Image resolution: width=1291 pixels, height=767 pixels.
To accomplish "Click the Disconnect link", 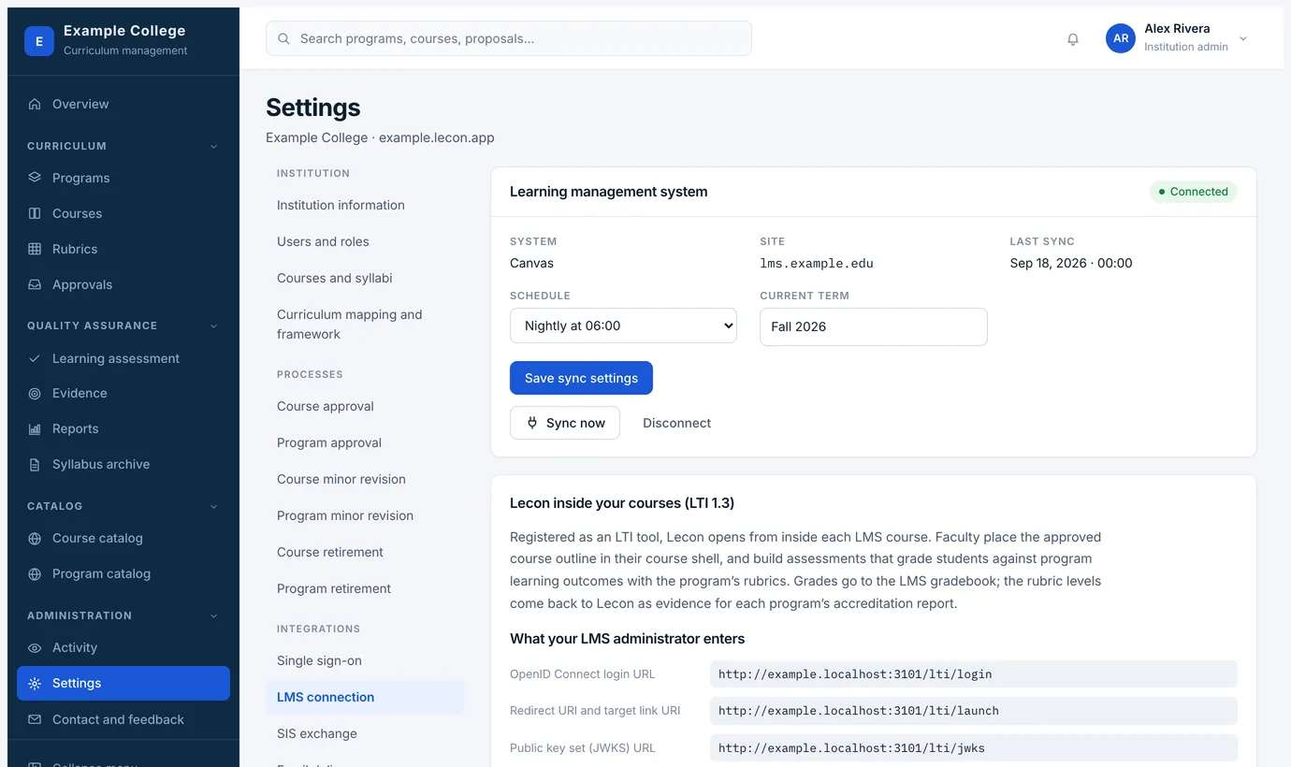I will coord(676,423).
